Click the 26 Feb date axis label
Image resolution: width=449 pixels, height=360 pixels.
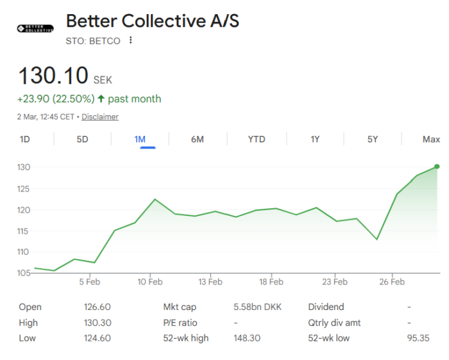392,282
